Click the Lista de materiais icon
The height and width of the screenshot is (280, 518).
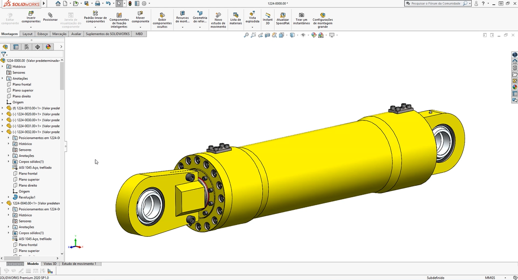tap(235, 17)
